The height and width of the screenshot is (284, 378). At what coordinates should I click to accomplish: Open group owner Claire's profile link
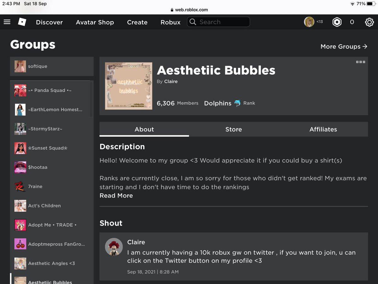171,81
